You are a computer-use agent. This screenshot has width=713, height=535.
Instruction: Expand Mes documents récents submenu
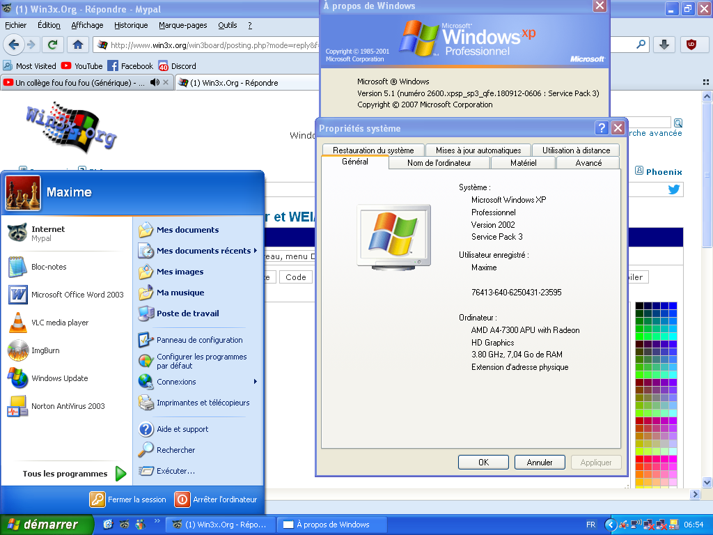[198, 251]
